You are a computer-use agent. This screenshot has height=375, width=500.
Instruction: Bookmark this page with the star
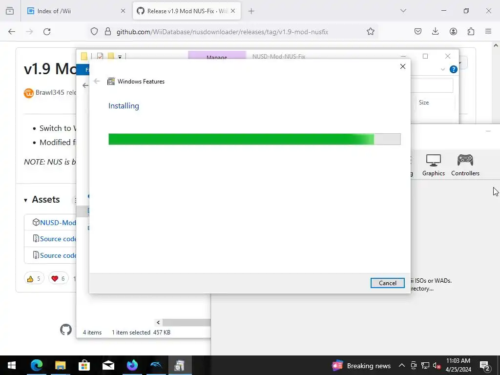tap(370, 32)
